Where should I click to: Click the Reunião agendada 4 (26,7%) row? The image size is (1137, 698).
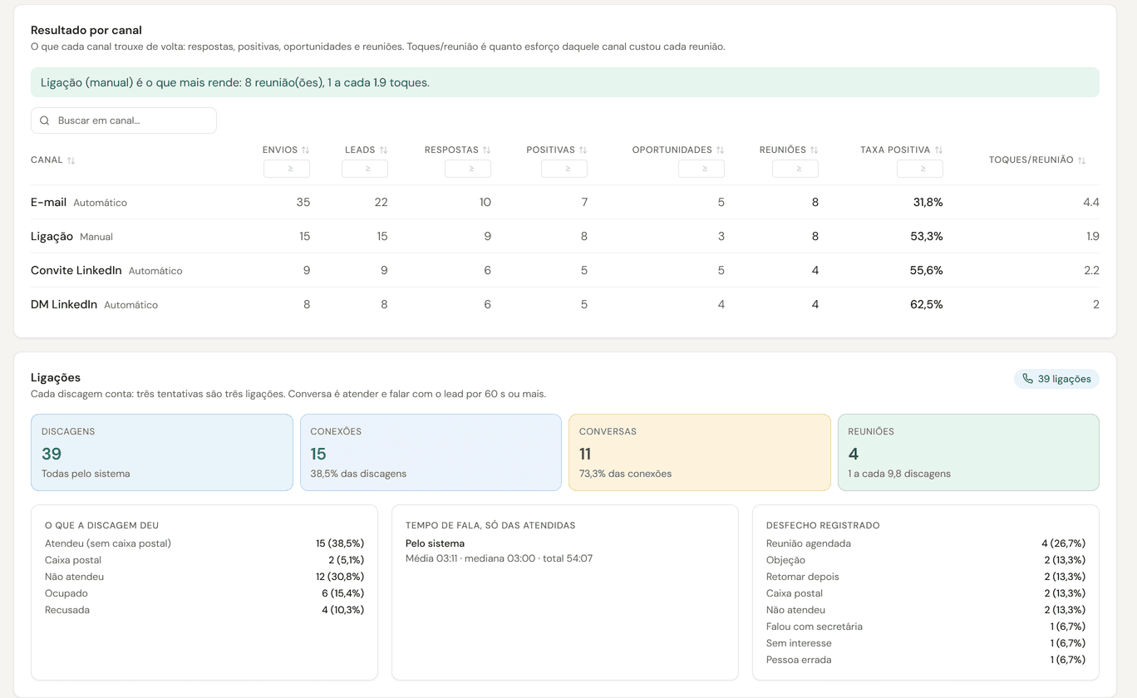point(926,543)
